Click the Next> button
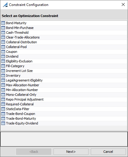This screenshot has width=128, height=157. (71, 152)
